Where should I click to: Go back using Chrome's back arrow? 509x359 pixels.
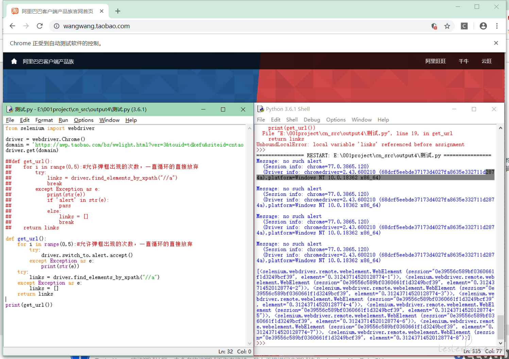click(13, 26)
